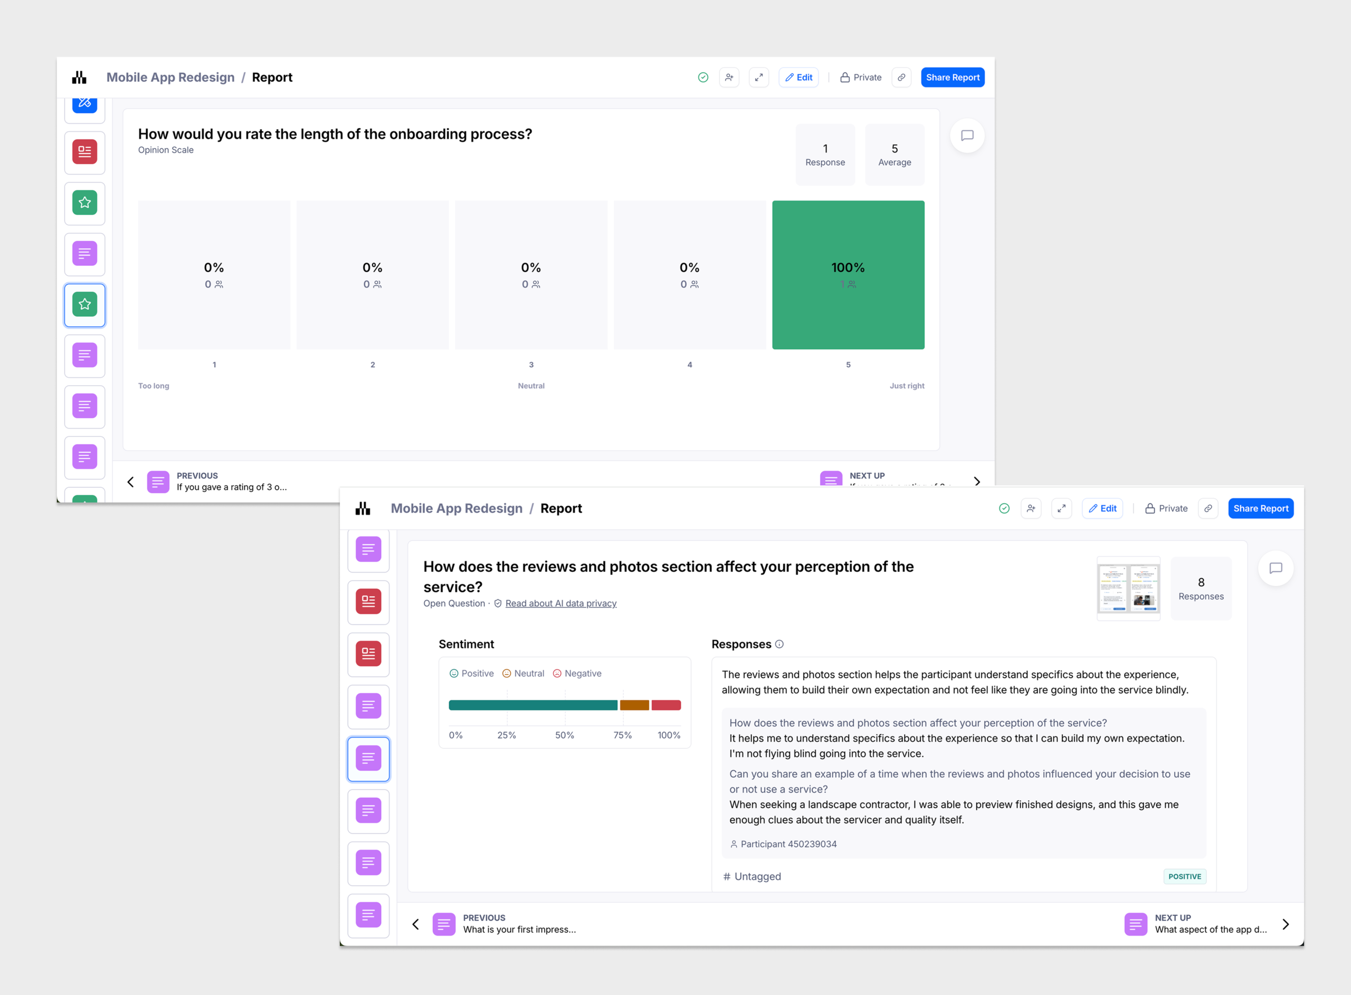Click the fullscreen expand icon in top header
Image resolution: width=1351 pixels, height=995 pixels.
coord(759,77)
